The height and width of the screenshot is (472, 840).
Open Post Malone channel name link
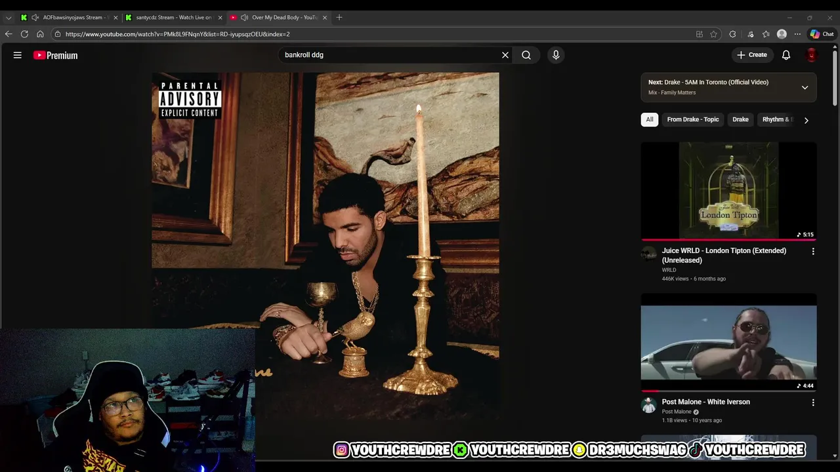[677, 412]
